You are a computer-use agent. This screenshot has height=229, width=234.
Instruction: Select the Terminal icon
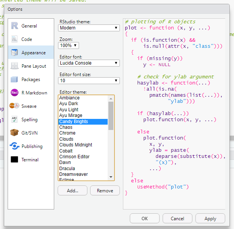pyautogui.click(x=15, y=160)
